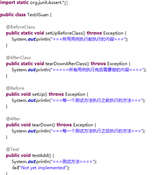This screenshot has width=157, height=175.
Task: Click the string '===每一个测试方法执行之前执行的方法==='
Action: pyautogui.click(x=97, y=100)
